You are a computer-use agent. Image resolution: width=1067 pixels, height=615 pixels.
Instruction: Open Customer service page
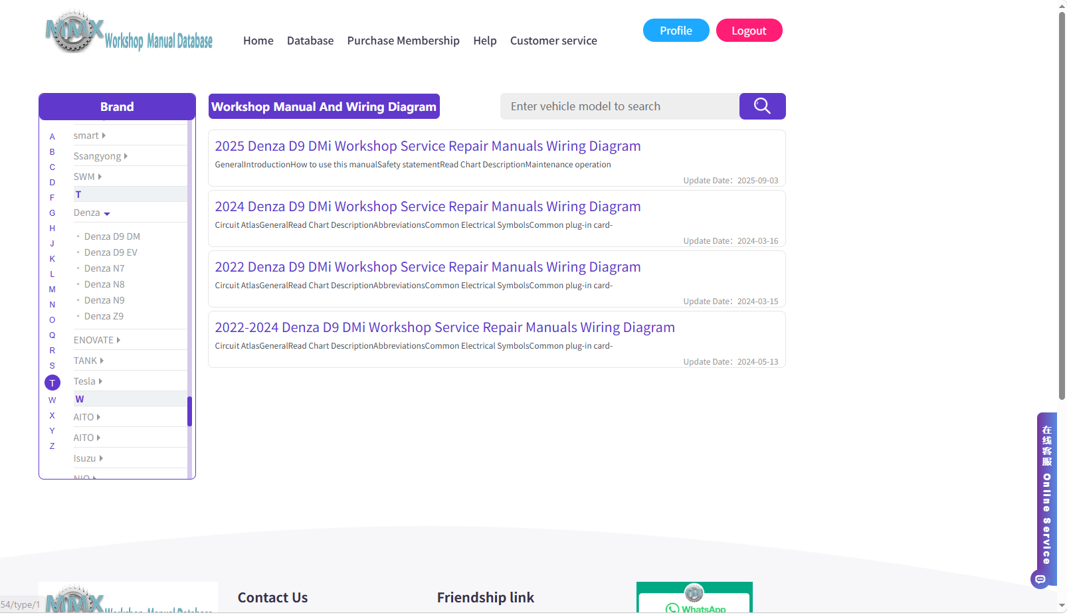(x=553, y=41)
